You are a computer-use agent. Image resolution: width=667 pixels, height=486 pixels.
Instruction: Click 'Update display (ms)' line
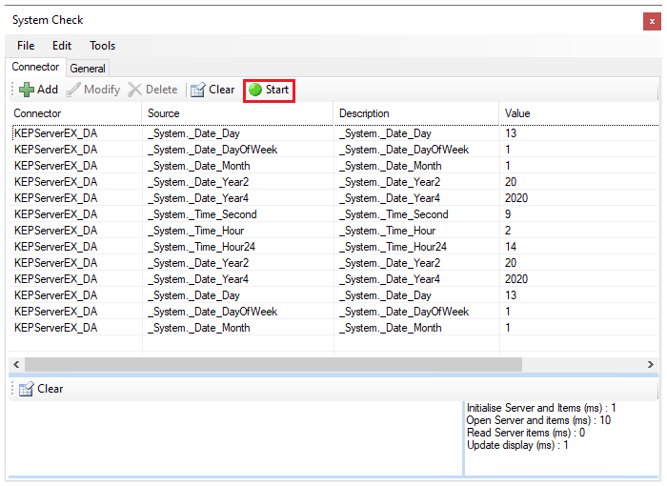[517, 445]
